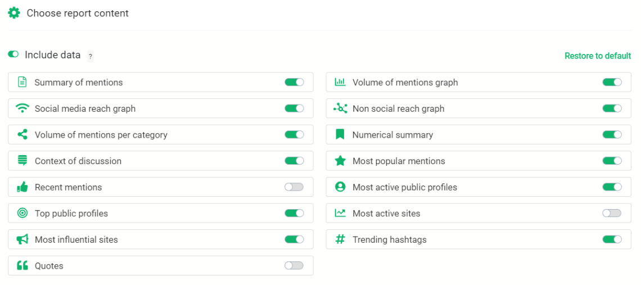Click the document icon for Summary of mentions
The width and height of the screenshot is (641, 285).
click(x=22, y=82)
